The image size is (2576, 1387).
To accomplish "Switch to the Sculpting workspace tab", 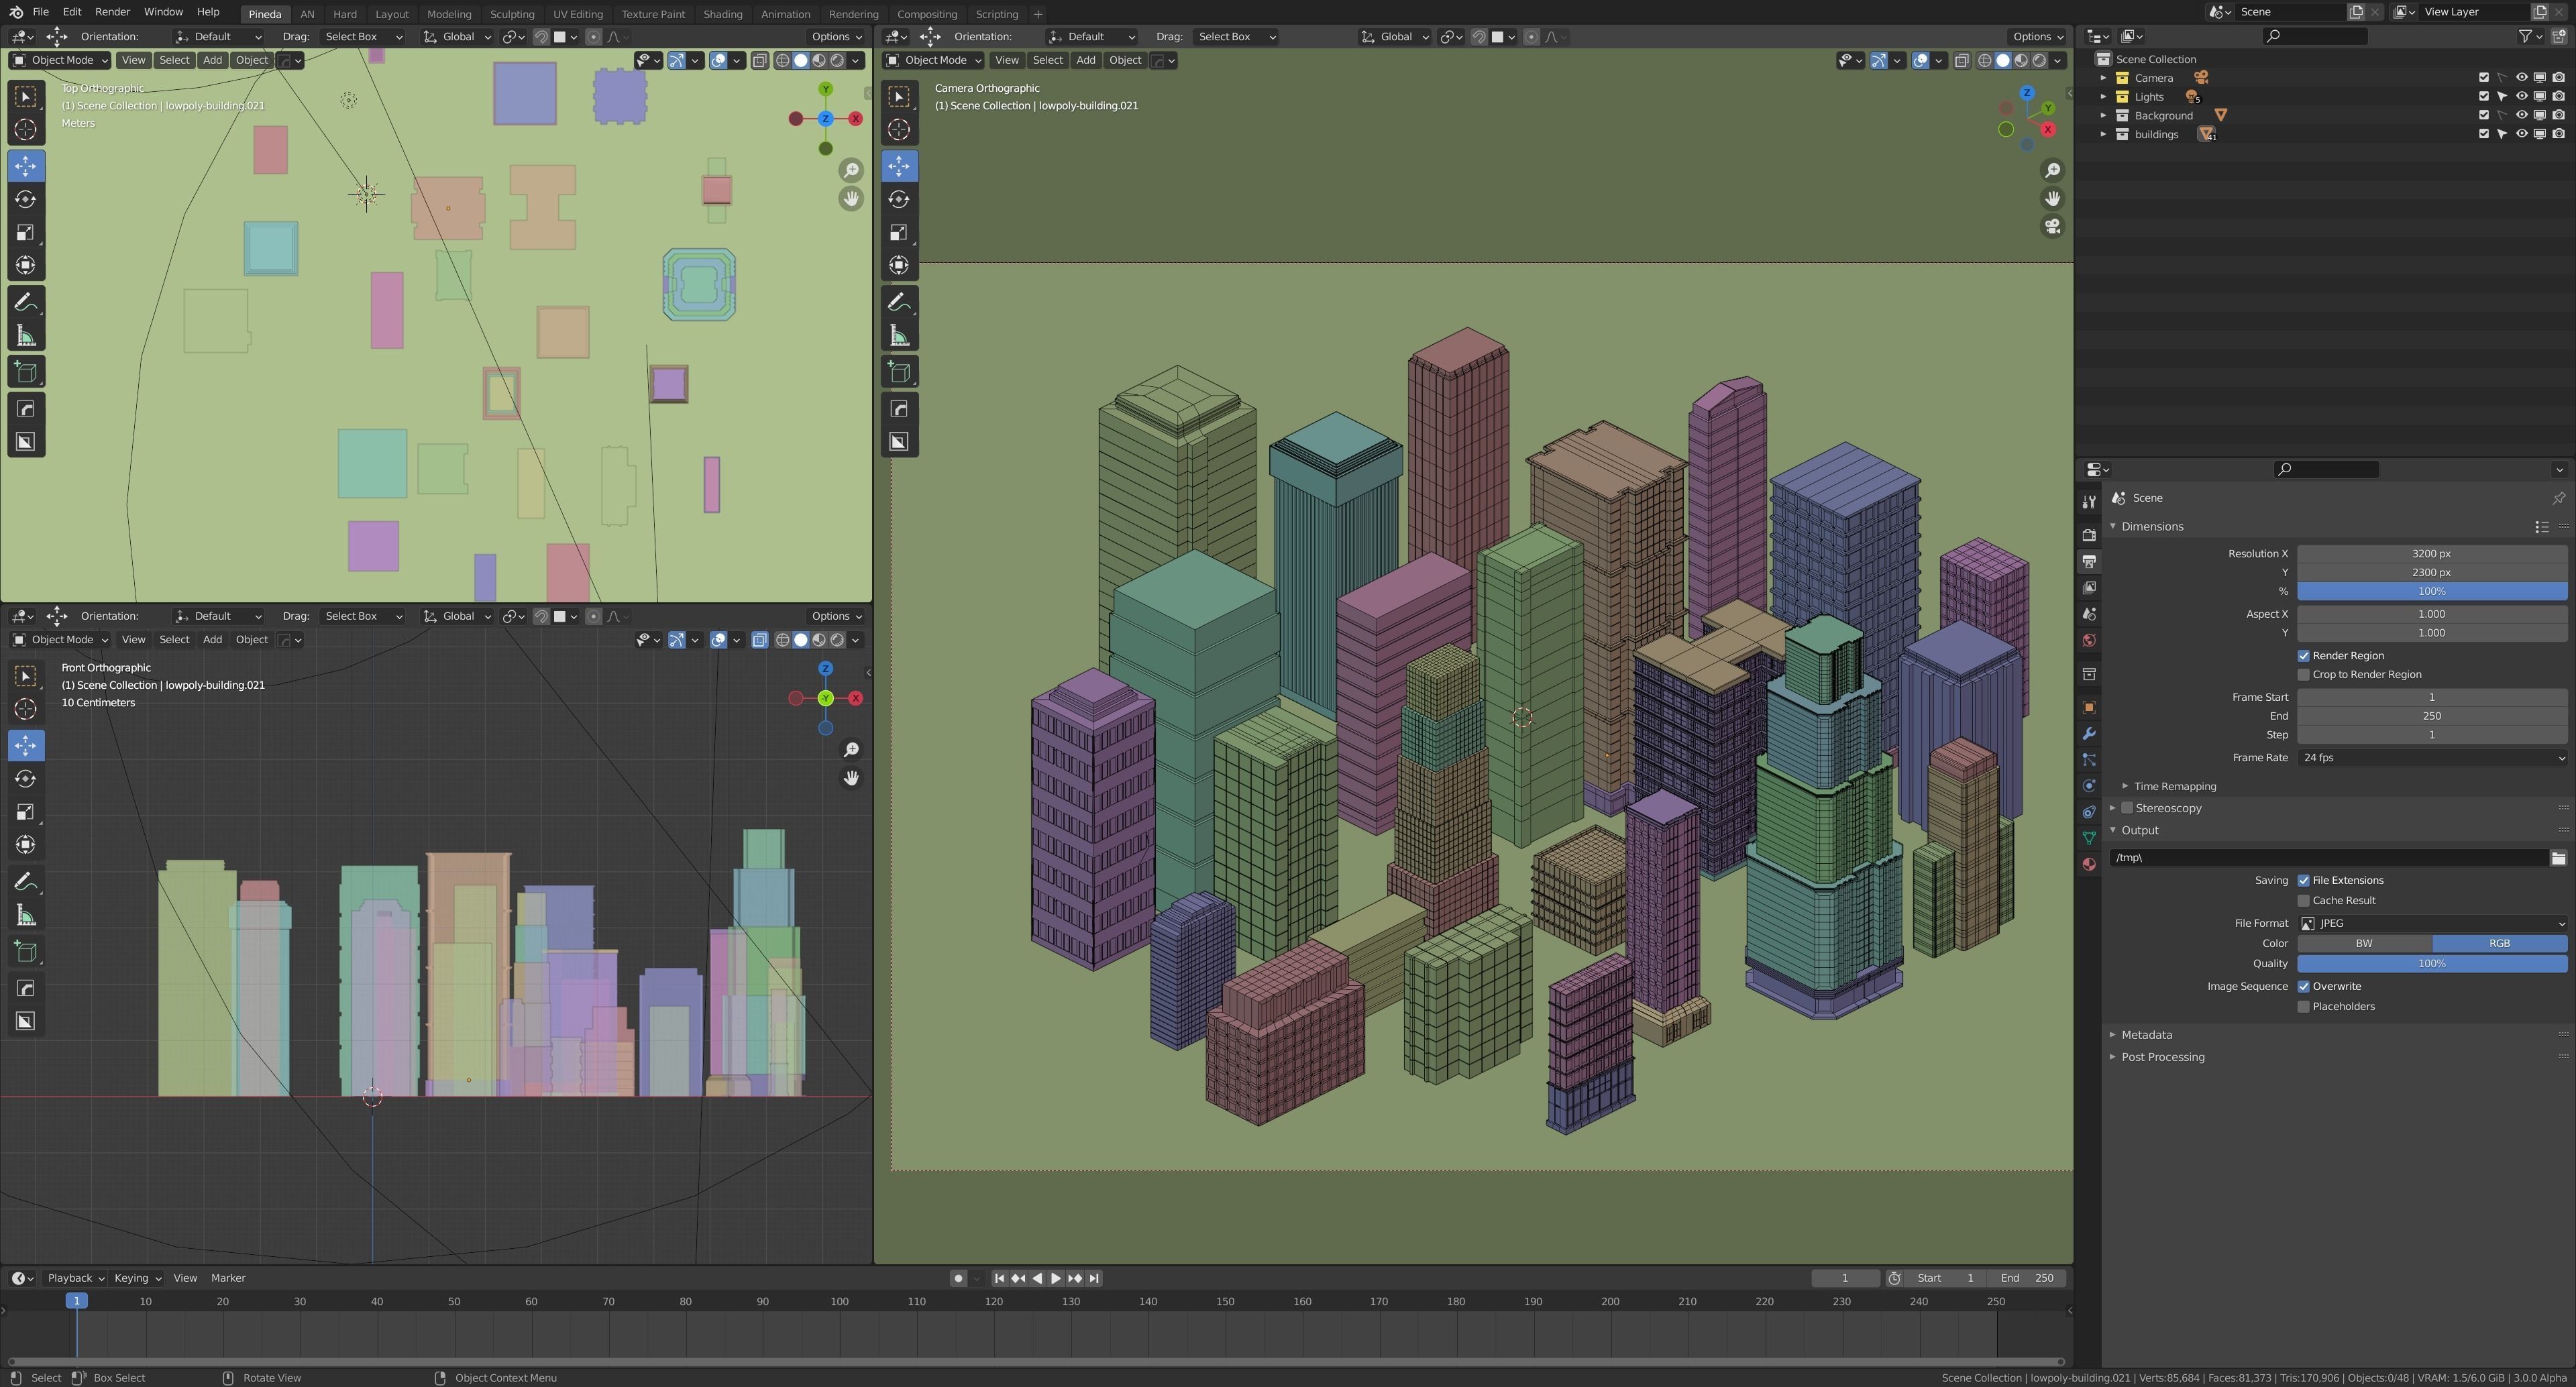I will click(512, 14).
